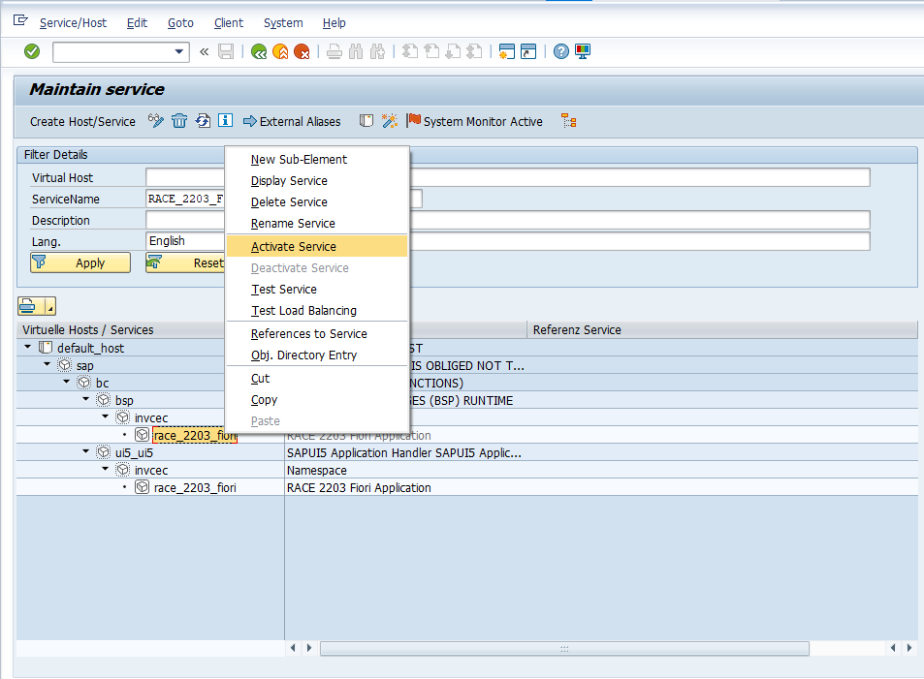Open Help via the question mark icon
Viewport: 924px width, 679px height.
[x=560, y=51]
